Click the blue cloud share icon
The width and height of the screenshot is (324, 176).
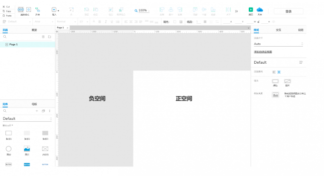[260, 10]
